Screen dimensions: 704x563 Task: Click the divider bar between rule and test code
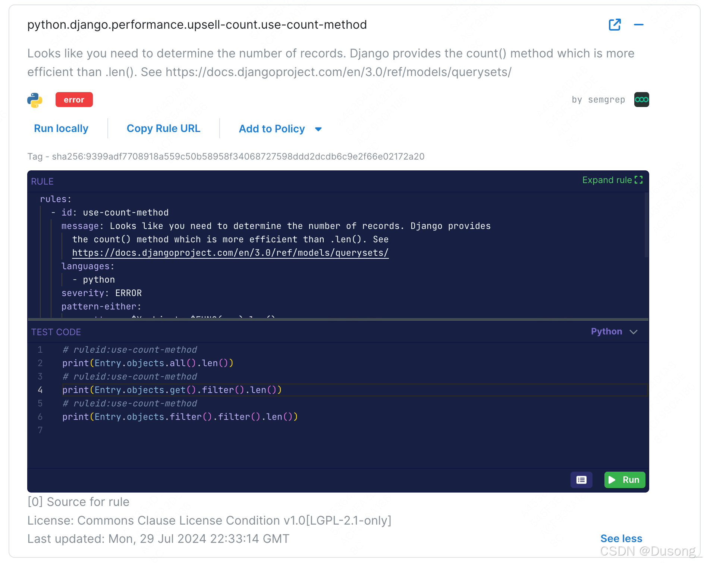(338, 320)
